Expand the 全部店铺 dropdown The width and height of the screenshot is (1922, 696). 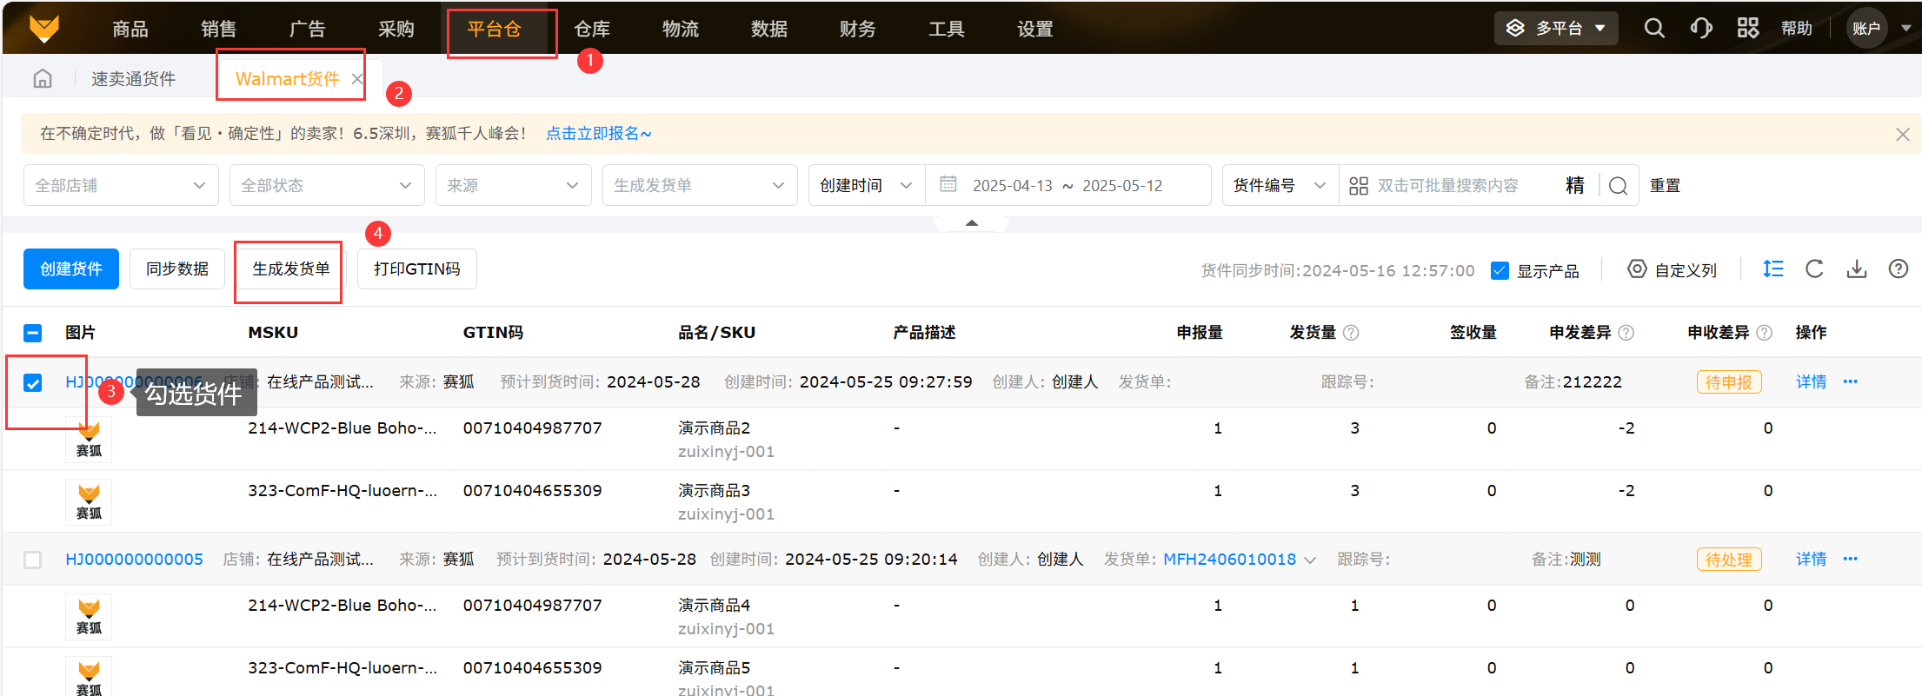(121, 186)
